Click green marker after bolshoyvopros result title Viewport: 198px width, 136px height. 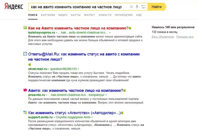130,28
